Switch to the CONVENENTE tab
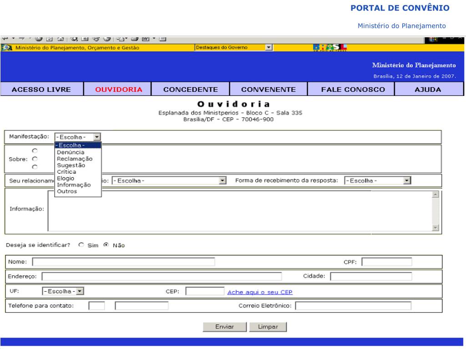The width and height of the screenshot is (466, 349). 268,90
